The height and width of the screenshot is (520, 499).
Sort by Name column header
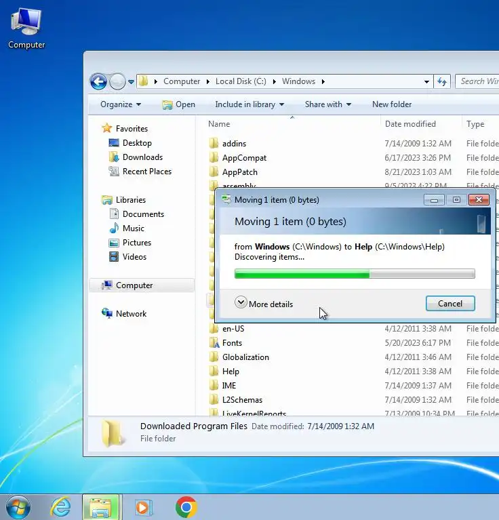pyautogui.click(x=219, y=124)
